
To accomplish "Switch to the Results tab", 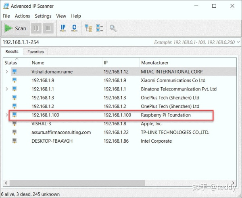I will (x=12, y=51).
